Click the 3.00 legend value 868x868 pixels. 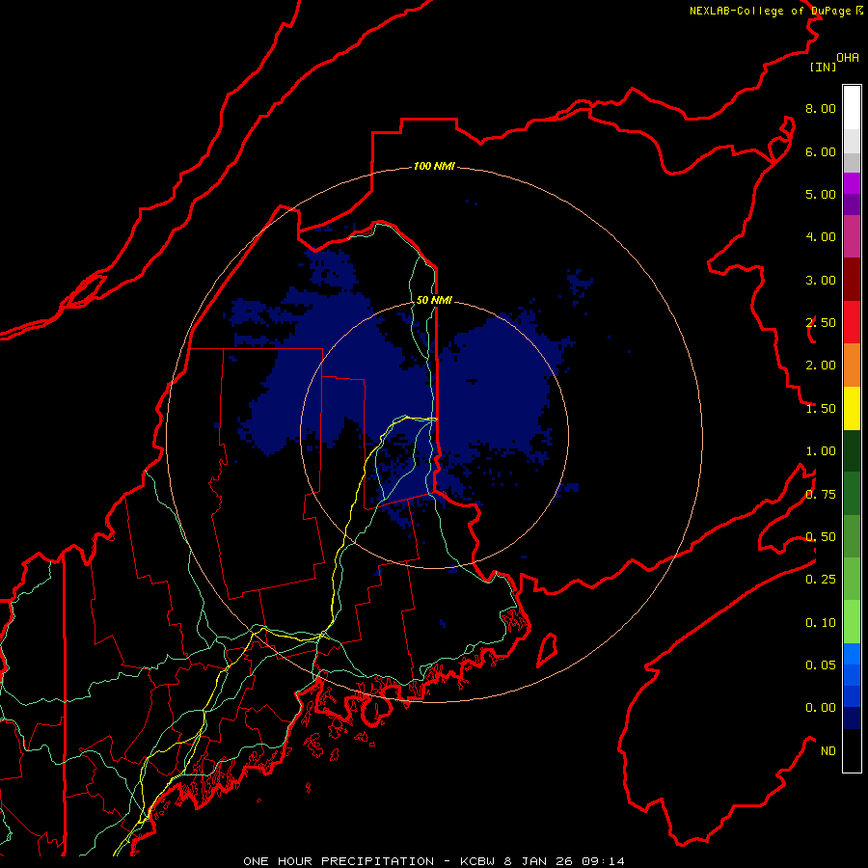point(821,280)
